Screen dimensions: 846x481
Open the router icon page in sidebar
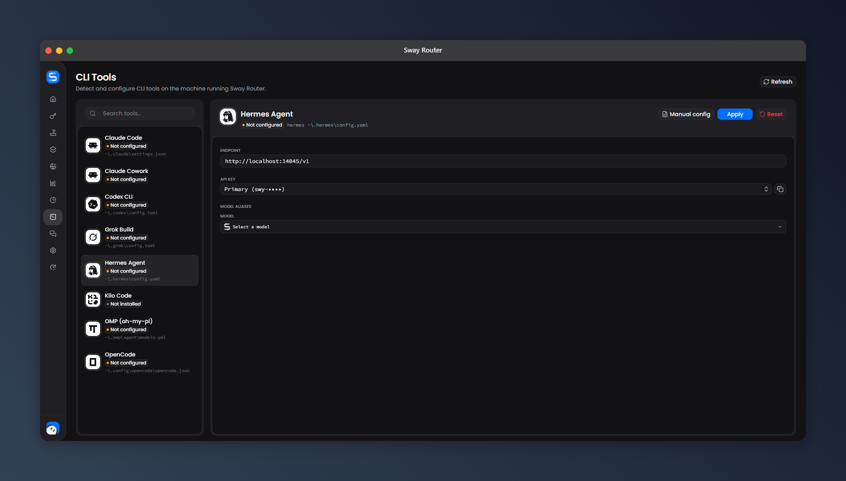(53, 133)
